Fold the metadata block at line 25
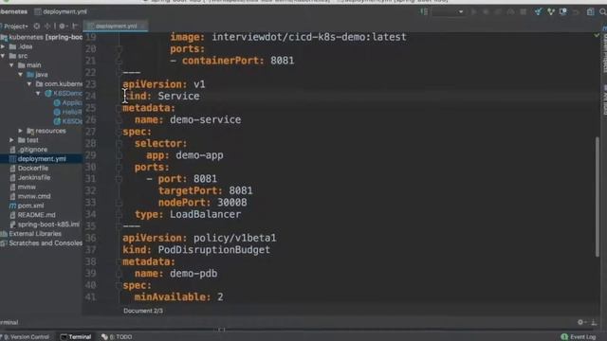 coord(119,108)
